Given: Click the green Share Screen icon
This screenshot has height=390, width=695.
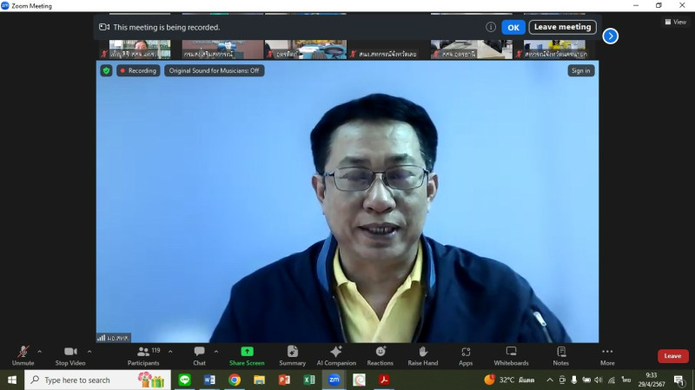Looking at the screenshot, I should [247, 354].
